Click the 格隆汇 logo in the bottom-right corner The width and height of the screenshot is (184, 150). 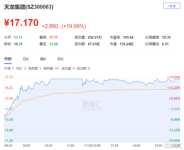173,146
